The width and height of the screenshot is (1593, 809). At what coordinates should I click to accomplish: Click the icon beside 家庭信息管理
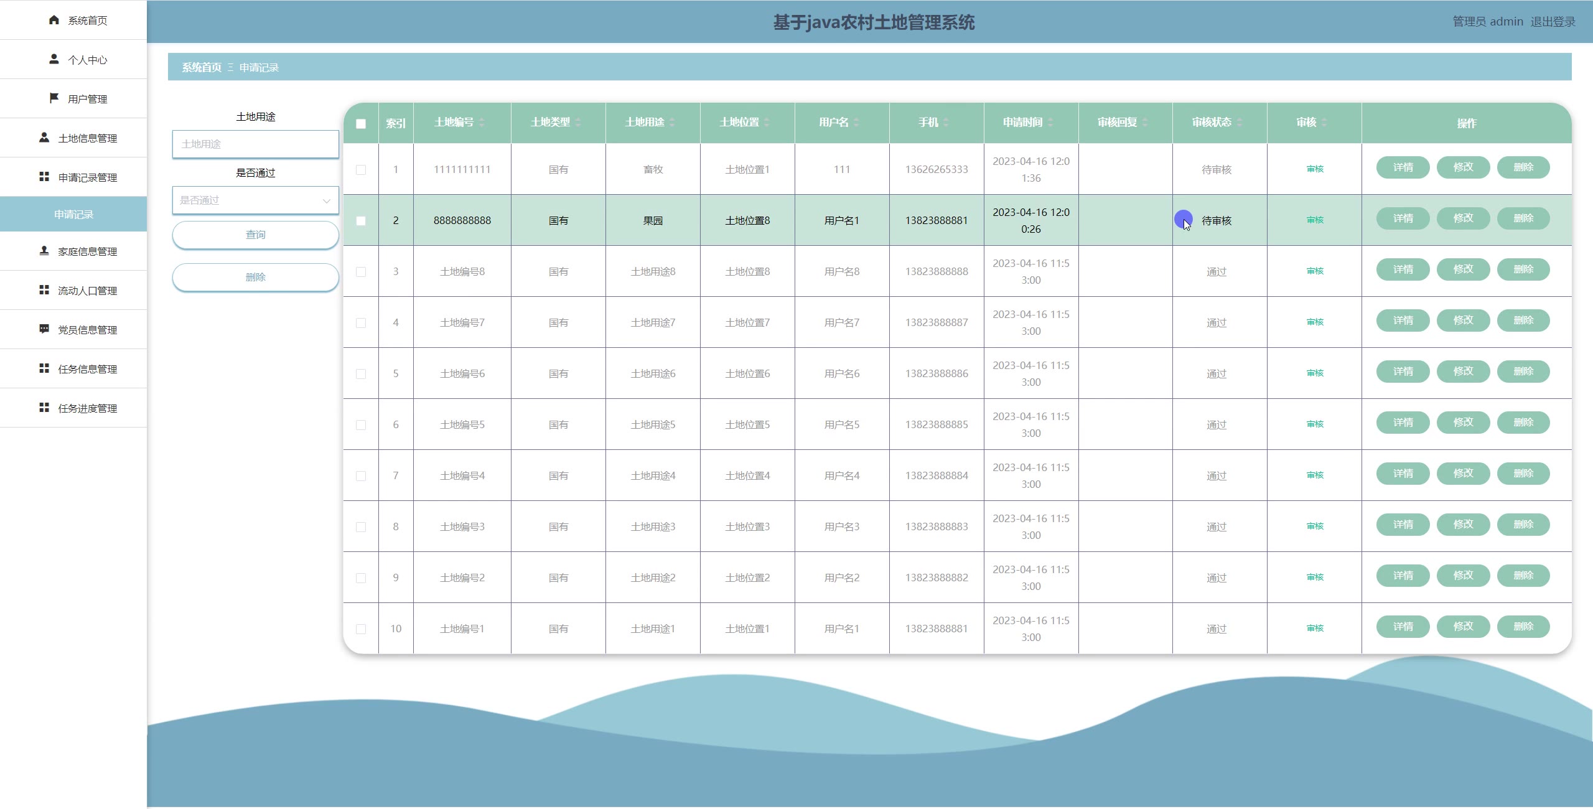(x=44, y=251)
